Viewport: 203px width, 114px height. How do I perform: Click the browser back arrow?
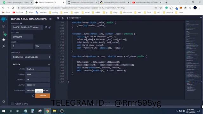coord(3,8)
